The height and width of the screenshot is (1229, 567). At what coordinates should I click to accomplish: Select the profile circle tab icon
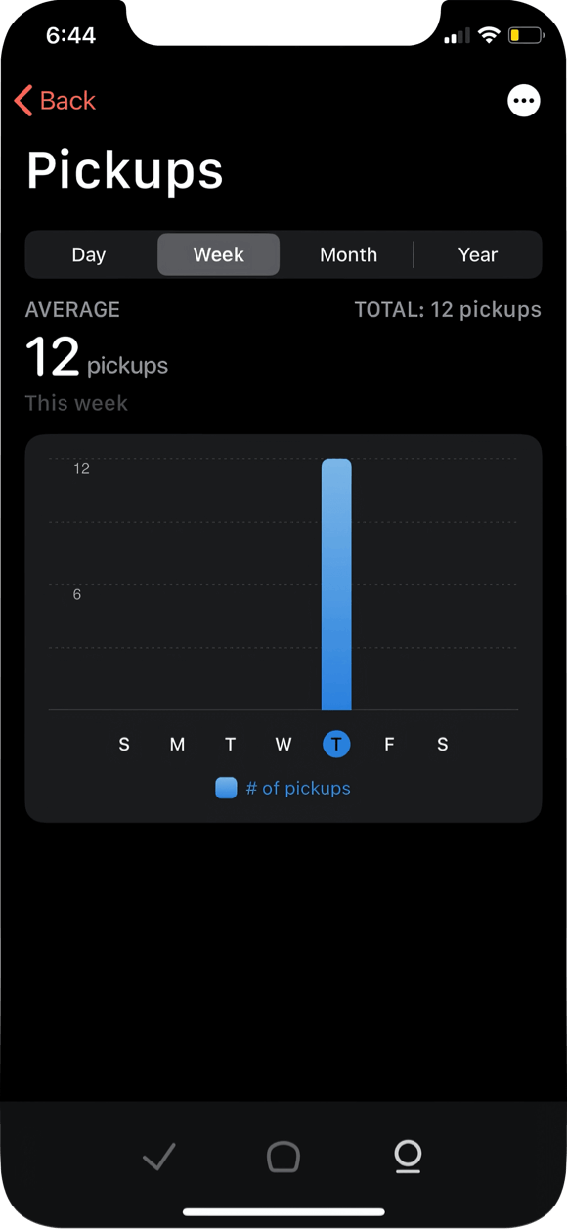tap(408, 1157)
